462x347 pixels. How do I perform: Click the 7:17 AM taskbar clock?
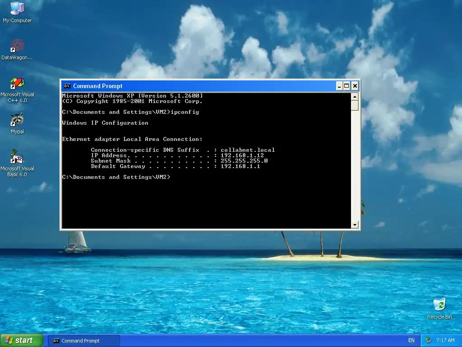tap(445, 341)
